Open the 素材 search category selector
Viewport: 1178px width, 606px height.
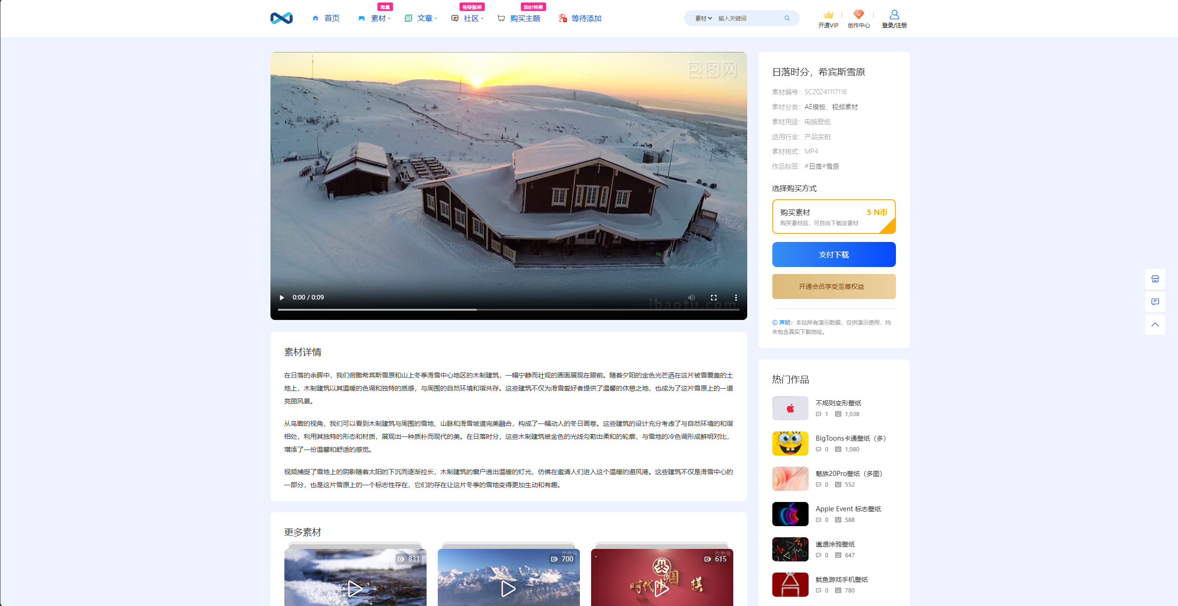(703, 18)
